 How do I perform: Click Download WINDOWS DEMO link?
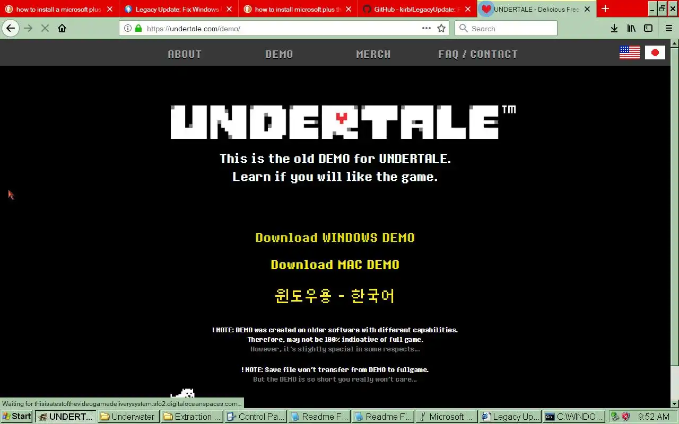point(335,238)
